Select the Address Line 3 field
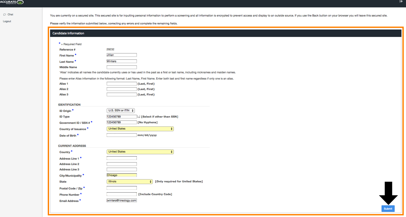 122,169
